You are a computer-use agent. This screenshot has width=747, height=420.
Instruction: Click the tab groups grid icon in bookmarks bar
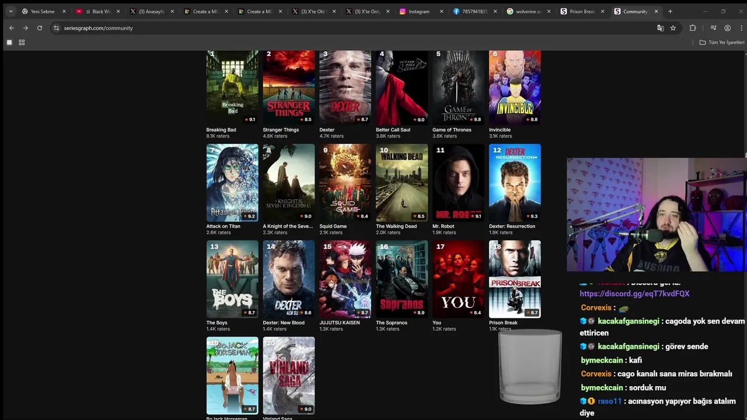[22, 43]
